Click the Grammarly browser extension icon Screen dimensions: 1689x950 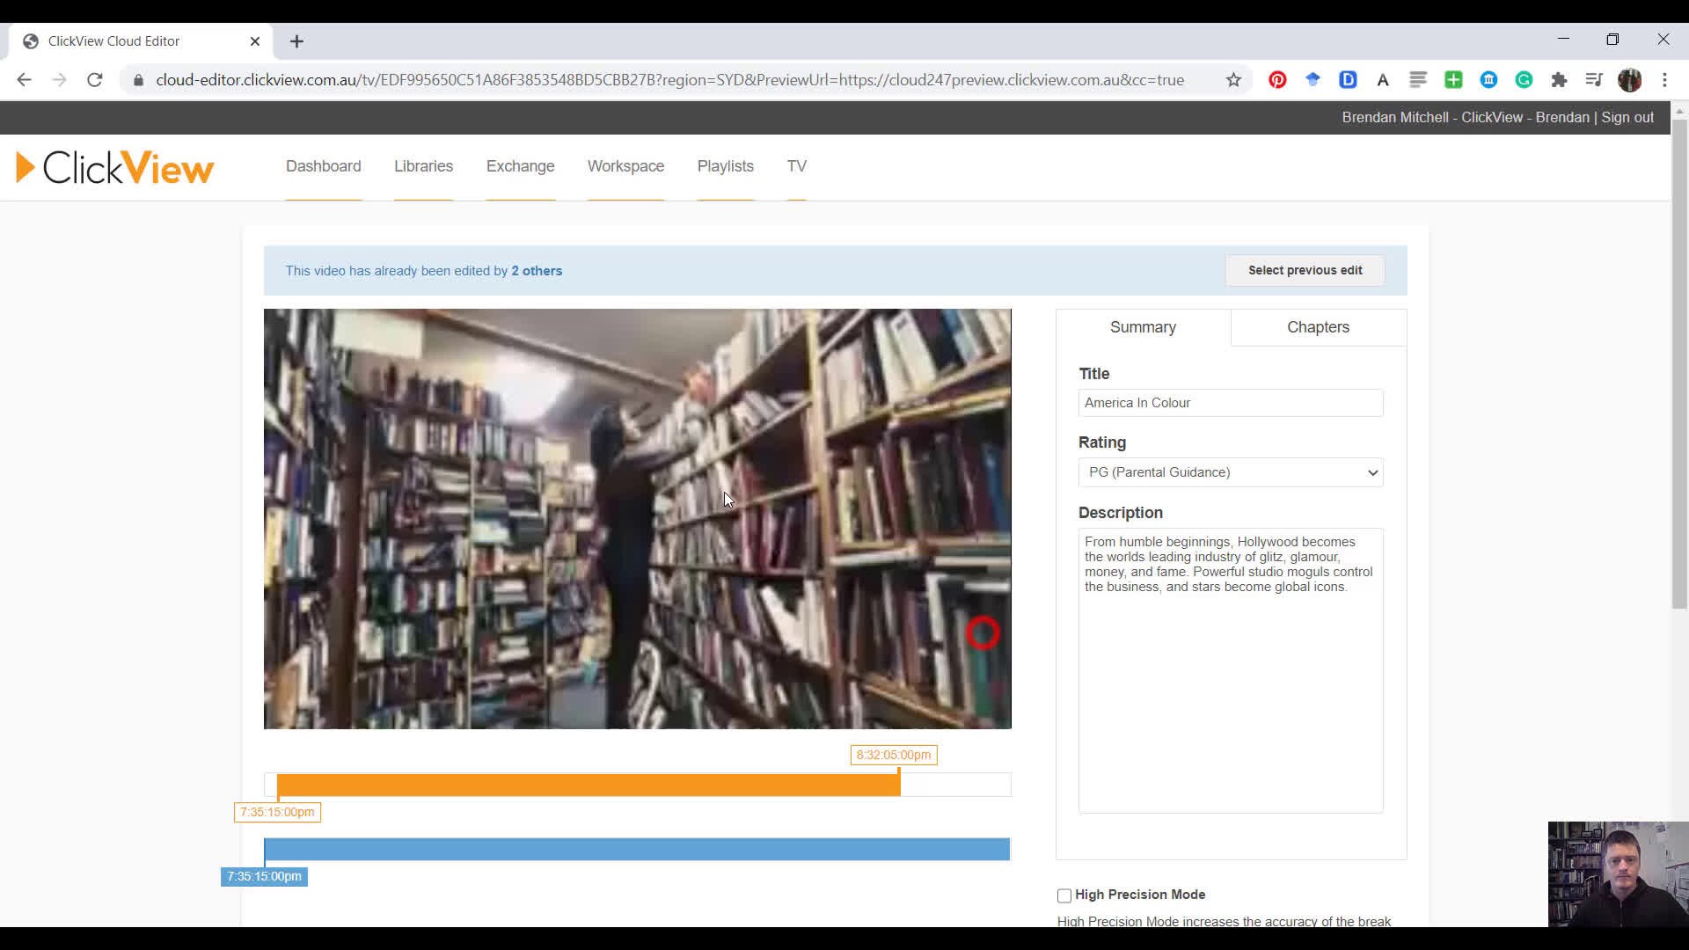1524,80
